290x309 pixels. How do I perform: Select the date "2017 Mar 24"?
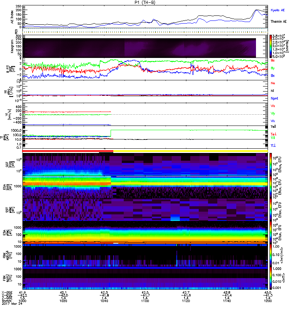(12, 304)
